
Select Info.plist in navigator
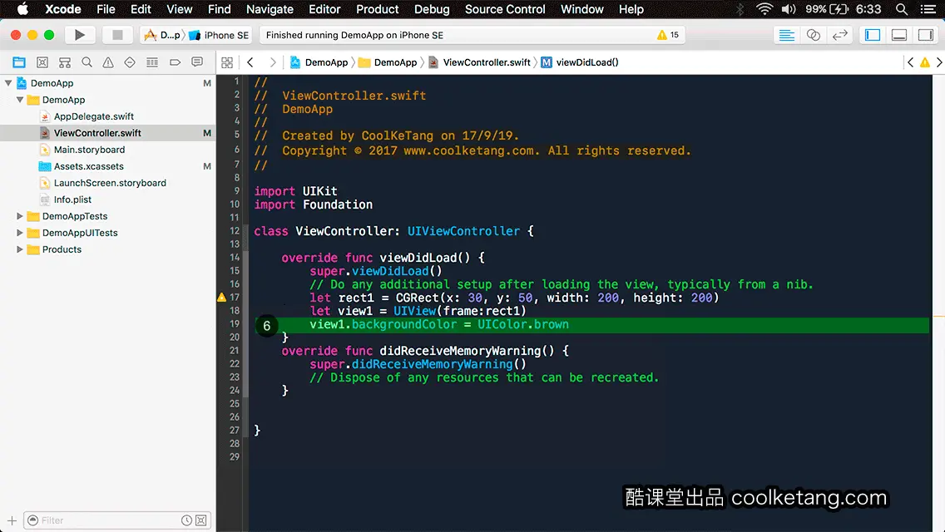click(x=72, y=199)
